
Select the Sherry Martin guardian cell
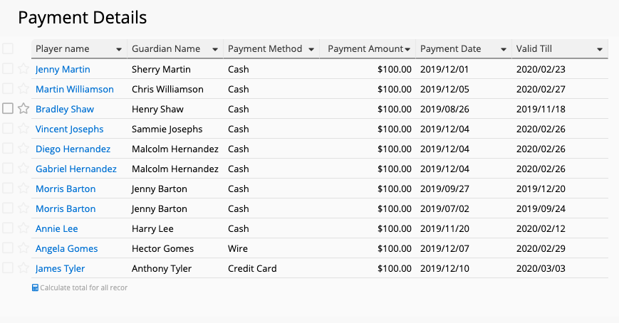click(x=161, y=70)
